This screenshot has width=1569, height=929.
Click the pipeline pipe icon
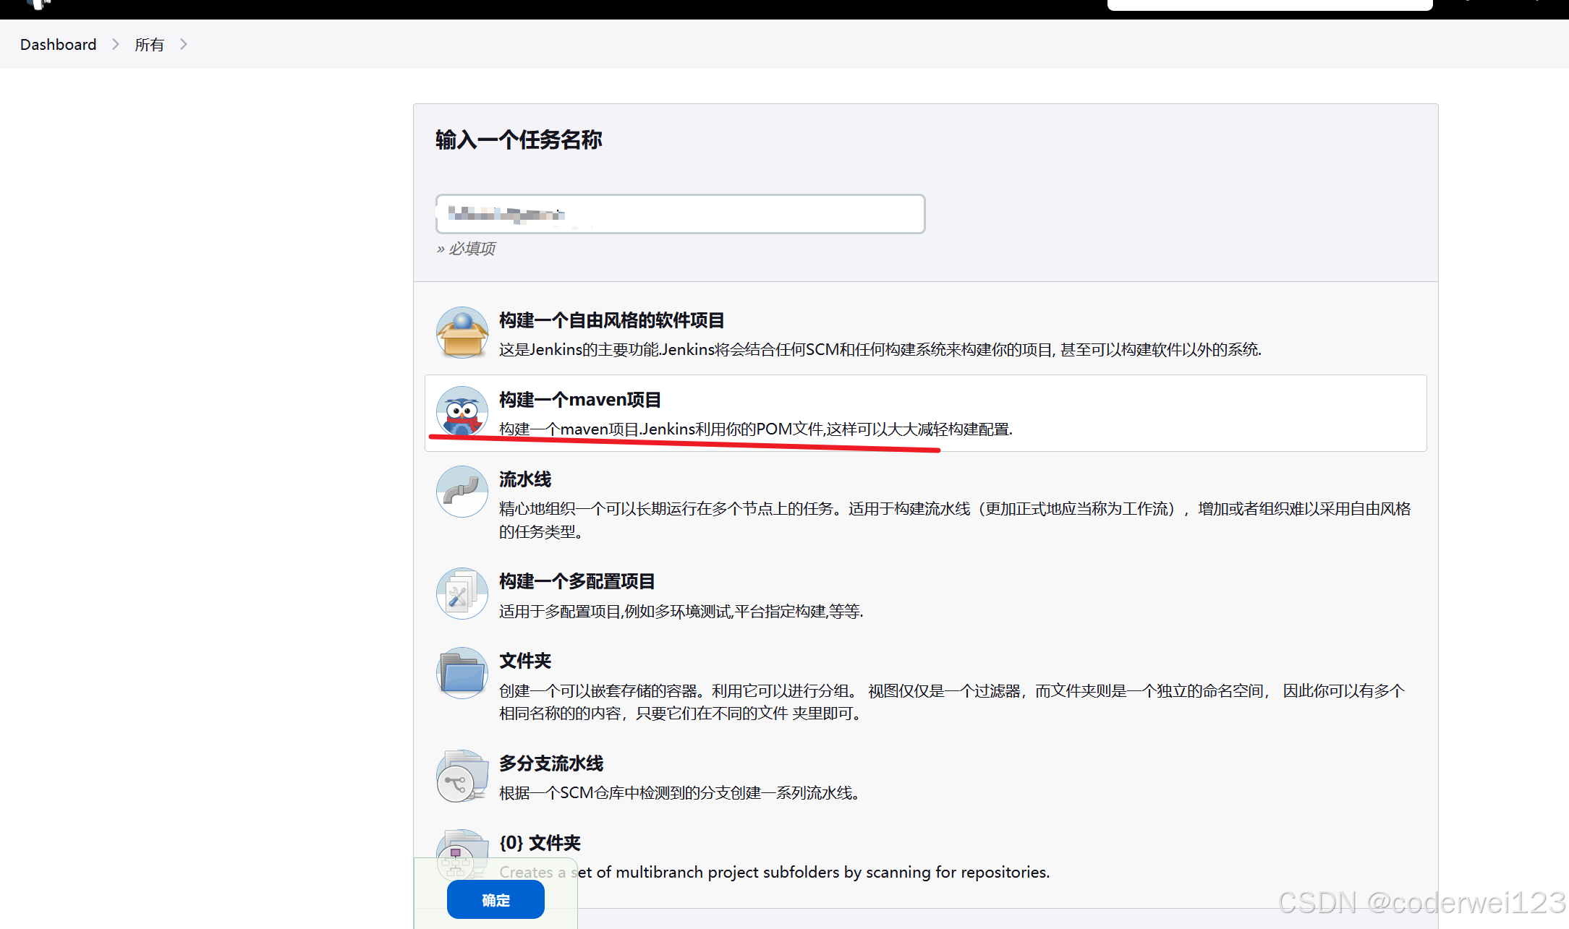pyautogui.click(x=462, y=492)
